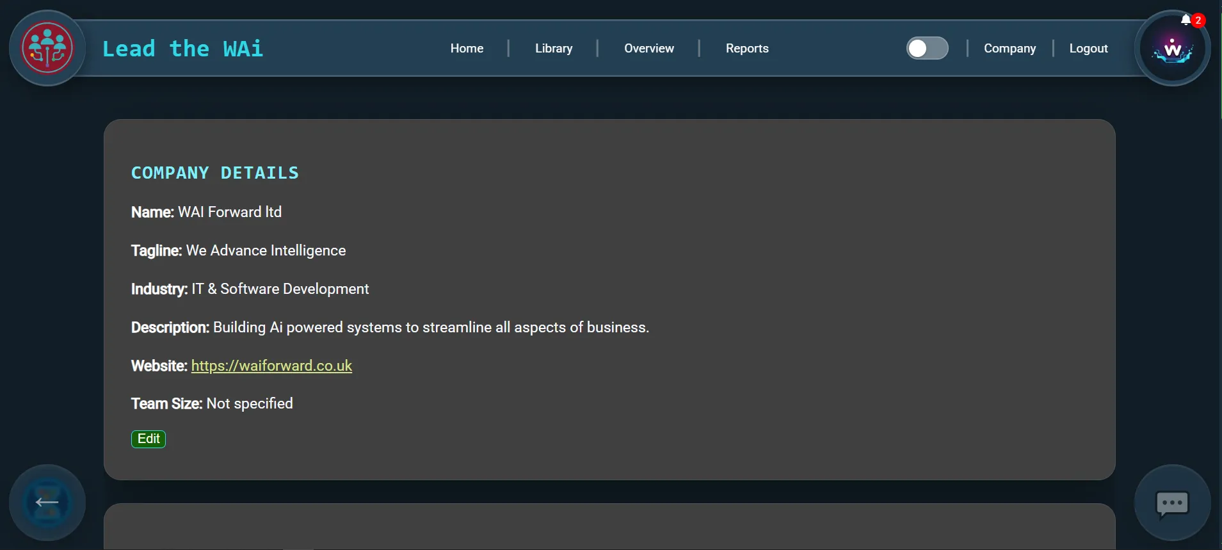The height and width of the screenshot is (550, 1222).
Task: Click the tagline We Advance Intelligence
Action: click(x=266, y=250)
